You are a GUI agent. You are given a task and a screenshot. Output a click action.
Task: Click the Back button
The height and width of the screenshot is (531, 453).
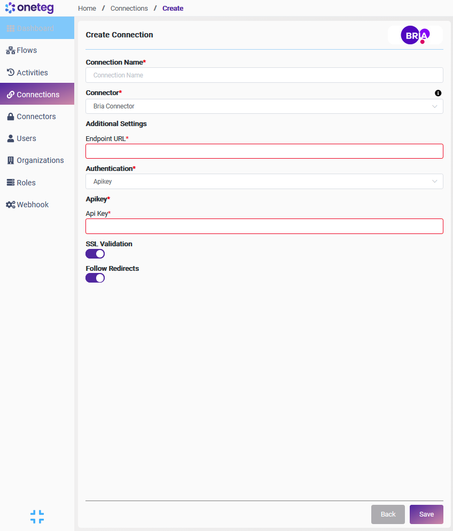coord(388,514)
